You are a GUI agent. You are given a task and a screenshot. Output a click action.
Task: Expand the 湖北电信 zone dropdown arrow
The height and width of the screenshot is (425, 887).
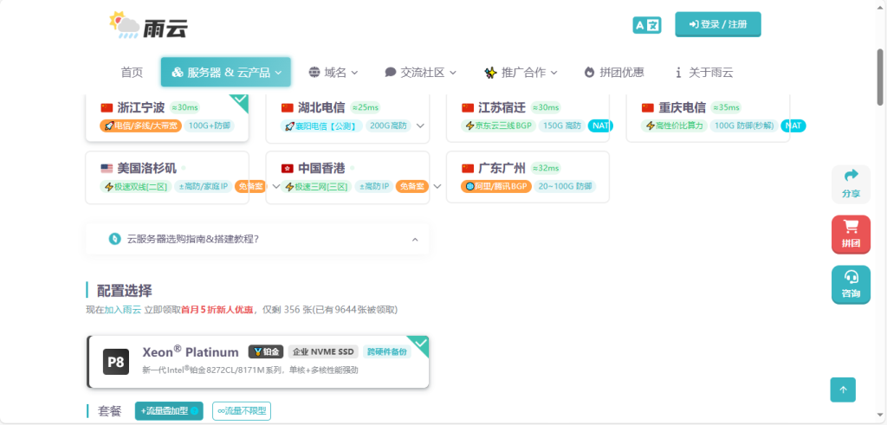tap(420, 126)
